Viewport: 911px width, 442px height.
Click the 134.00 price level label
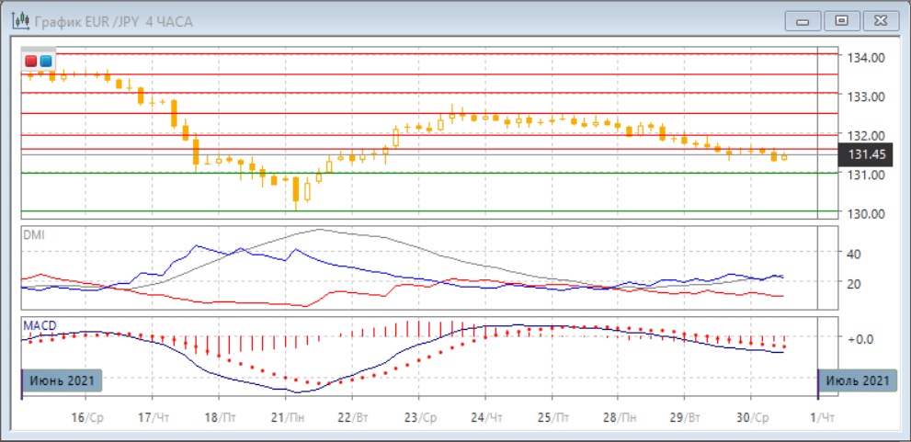(x=866, y=58)
